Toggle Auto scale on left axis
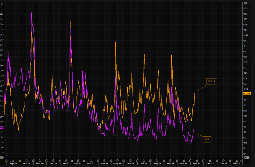The image size is (255, 167). [2, 158]
